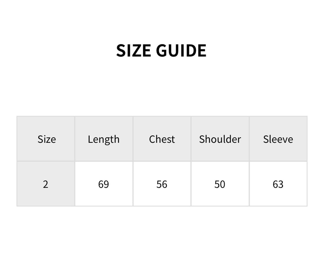Select the Size column header
Viewport: 324px width, 268px height.
tap(46, 139)
